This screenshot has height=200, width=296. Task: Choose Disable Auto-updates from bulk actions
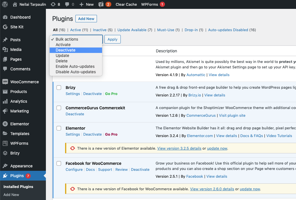[76, 72]
